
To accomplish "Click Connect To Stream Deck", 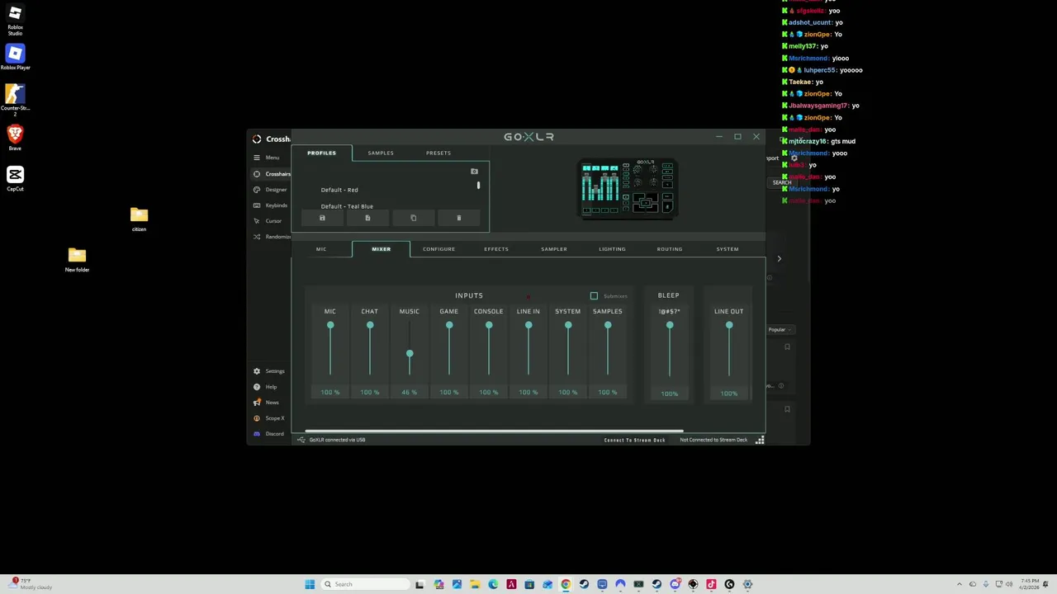I will 634,440.
